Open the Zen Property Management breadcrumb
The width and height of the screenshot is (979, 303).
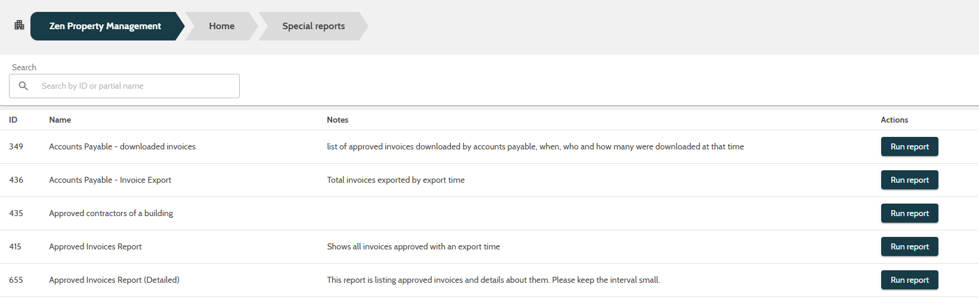click(105, 26)
